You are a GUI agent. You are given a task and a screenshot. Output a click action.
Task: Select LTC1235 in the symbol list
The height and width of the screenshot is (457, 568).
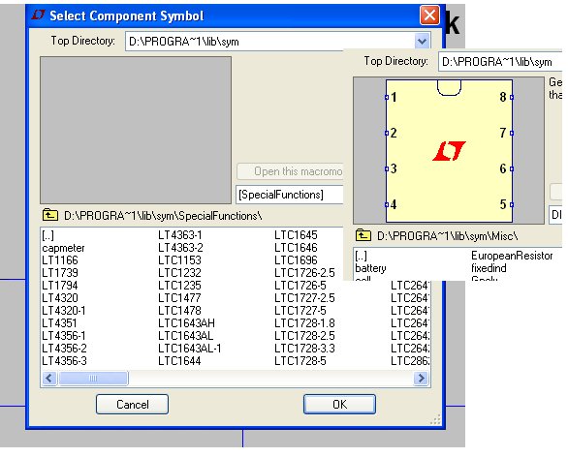click(x=179, y=286)
